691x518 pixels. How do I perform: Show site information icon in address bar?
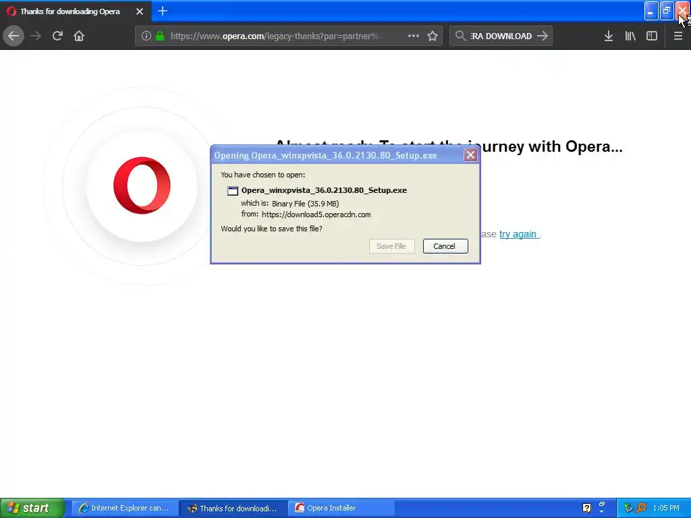pos(146,36)
